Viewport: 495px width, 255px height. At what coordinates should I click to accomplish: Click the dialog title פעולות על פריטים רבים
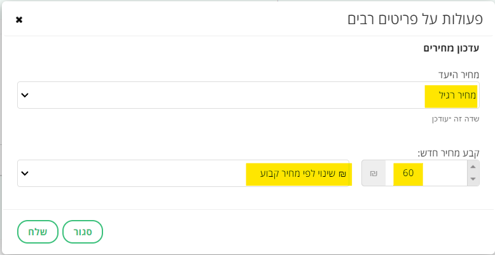tap(414, 19)
